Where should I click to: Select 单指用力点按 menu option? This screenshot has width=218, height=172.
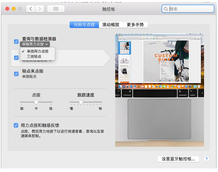(x=38, y=51)
